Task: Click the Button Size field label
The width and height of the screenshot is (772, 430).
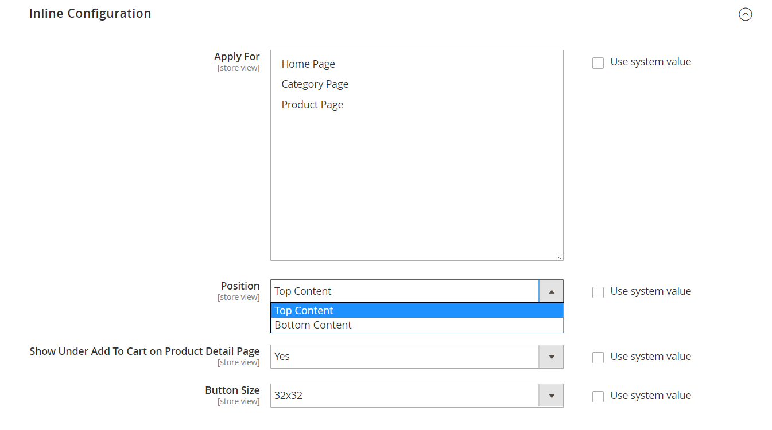Action: tap(232, 390)
